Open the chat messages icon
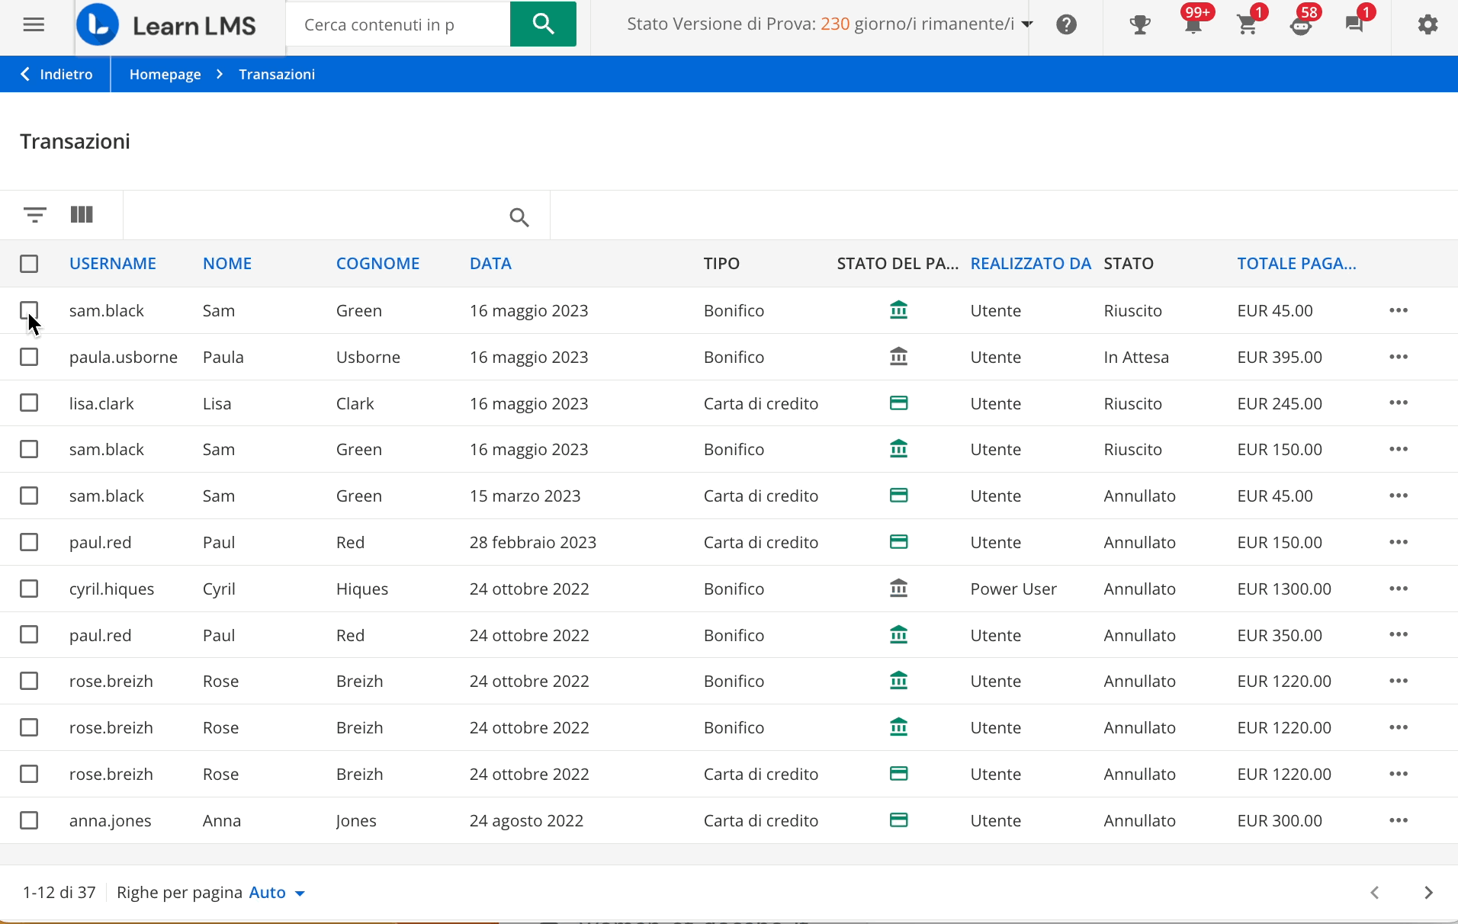The image size is (1458, 924). 1354,24
